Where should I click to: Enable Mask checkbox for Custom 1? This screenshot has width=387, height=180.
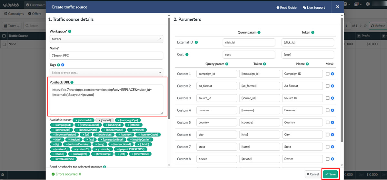tap(328, 74)
